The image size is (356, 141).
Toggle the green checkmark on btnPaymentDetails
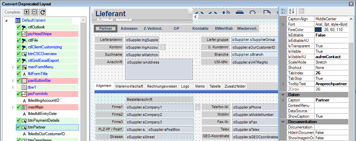pyautogui.click(x=19, y=120)
